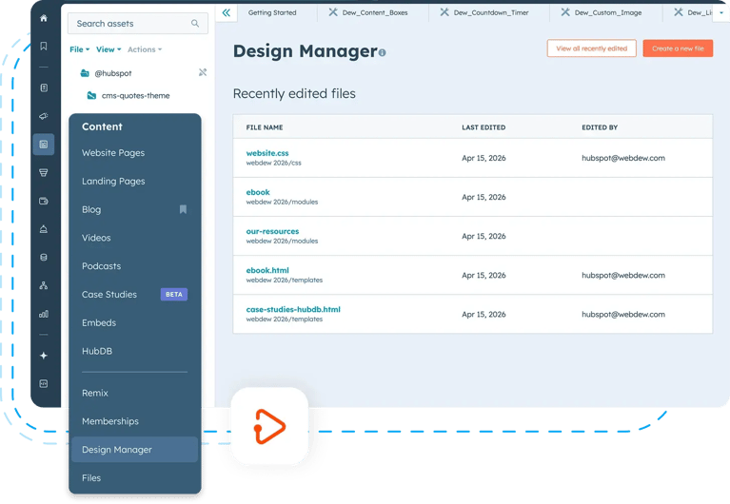730x504 pixels.
Task: Open Files from the Content menu
Action: coord(91,478)
